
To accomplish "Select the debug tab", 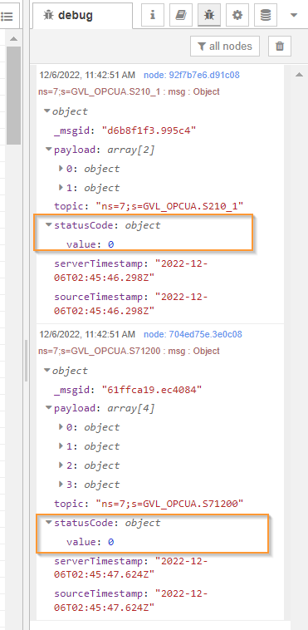I will coord(82,16).
